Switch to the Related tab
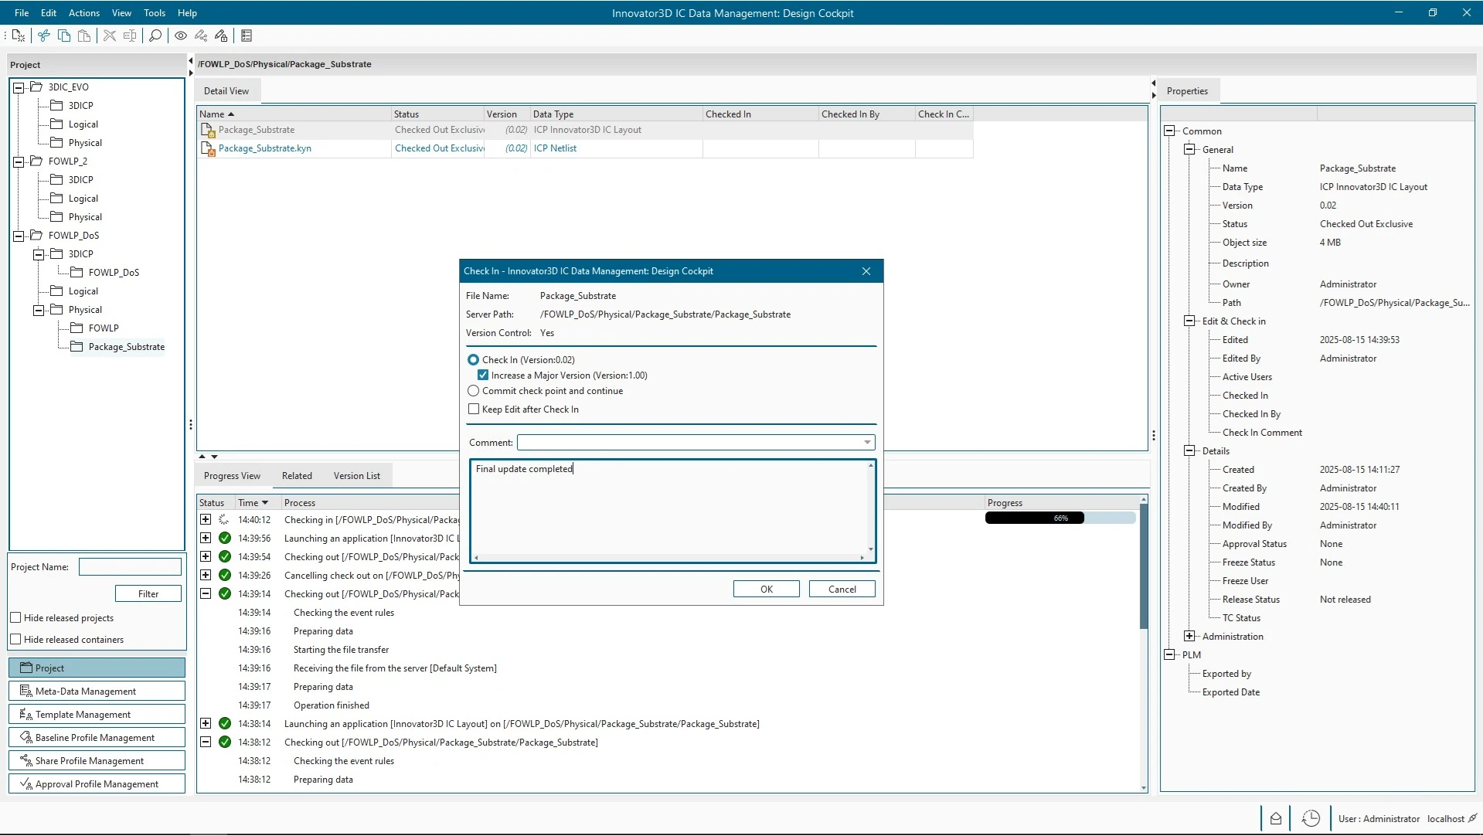 tap(297, 476)
